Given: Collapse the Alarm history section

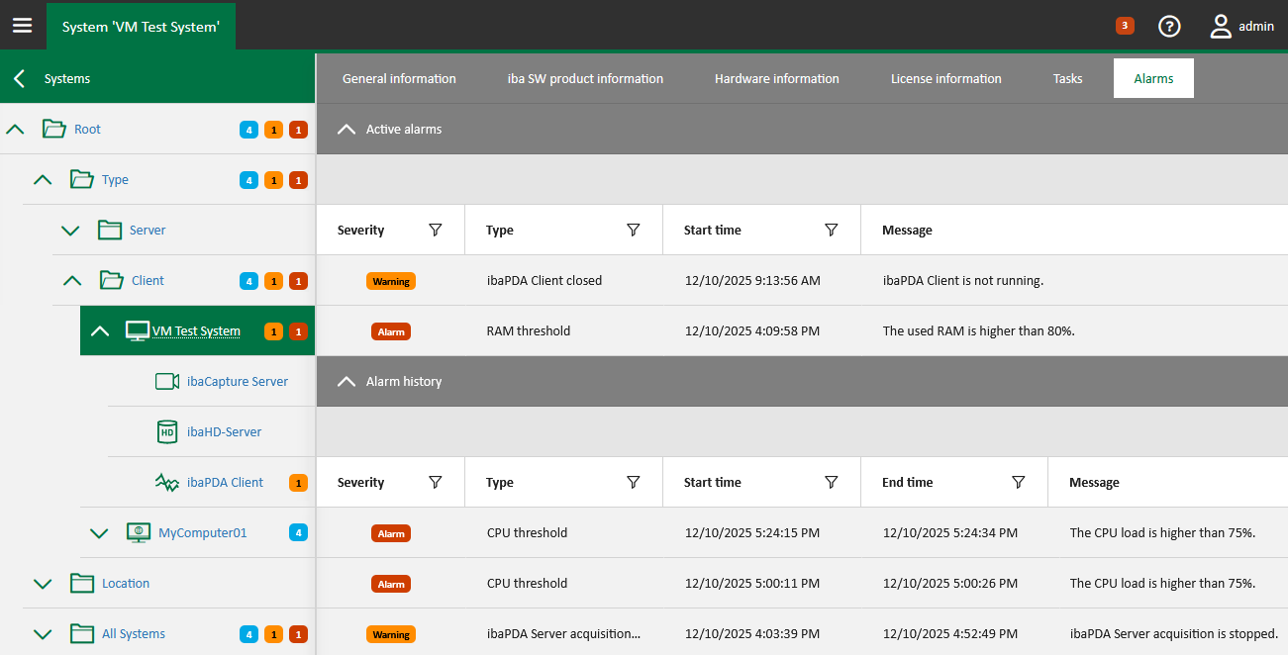Looking at the screenshot, I should coord(347,381).
